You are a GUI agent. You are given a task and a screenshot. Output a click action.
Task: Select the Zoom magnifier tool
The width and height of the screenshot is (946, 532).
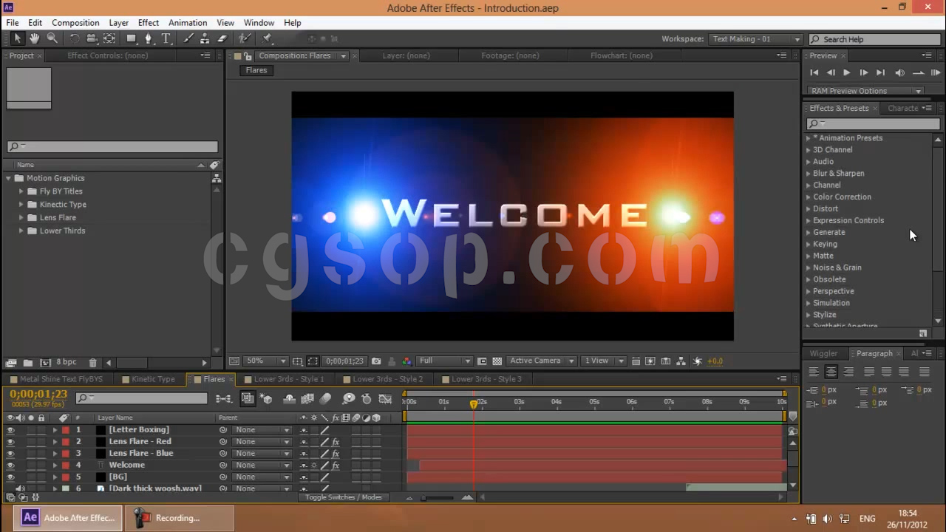[x=52, y=38]
